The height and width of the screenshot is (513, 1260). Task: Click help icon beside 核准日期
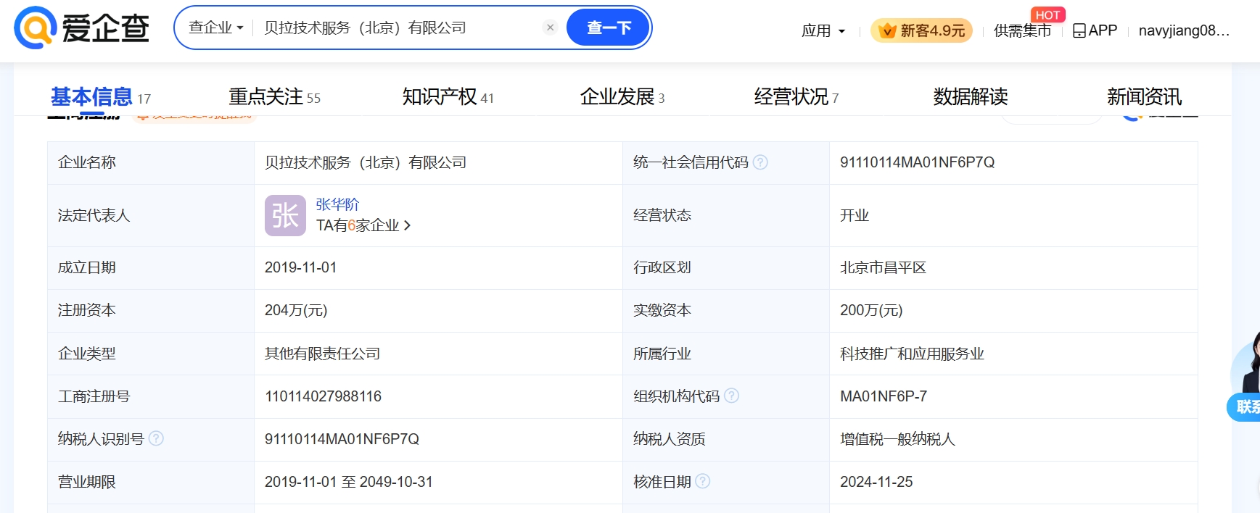702,481
